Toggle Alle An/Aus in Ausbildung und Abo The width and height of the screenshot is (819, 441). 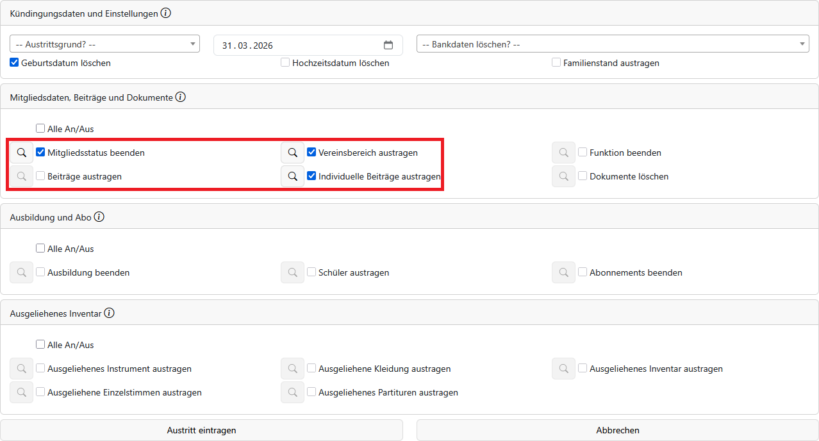(40, 249)
